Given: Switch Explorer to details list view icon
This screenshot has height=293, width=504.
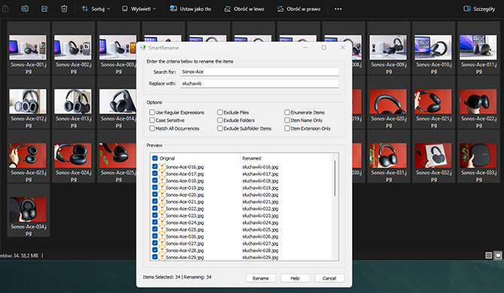Looking at the screenshot, I should pyautogui.click(x=488, y=255).
